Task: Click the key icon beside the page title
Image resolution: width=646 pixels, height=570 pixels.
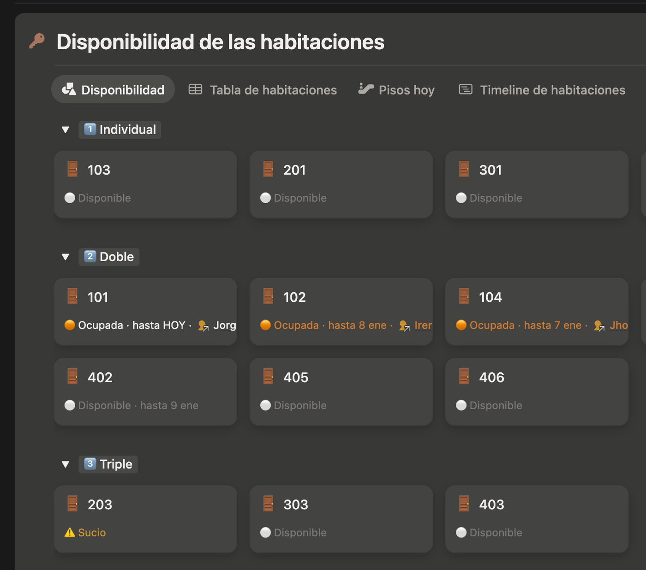Action: [37, 41]
